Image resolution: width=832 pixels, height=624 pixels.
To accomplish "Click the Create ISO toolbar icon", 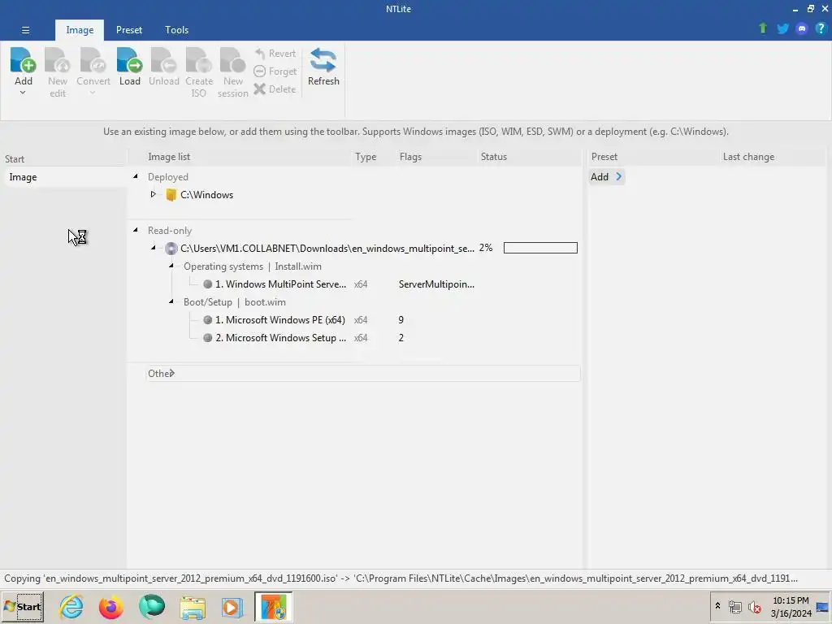I will point(198,60).
